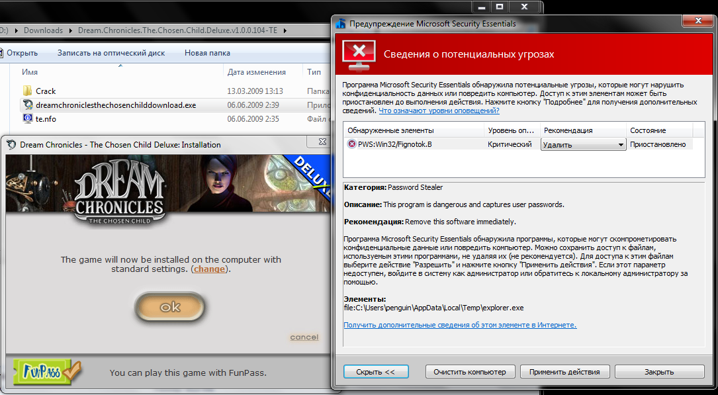
Task: Select the Crack folder name
Action: tap(46, 91)
